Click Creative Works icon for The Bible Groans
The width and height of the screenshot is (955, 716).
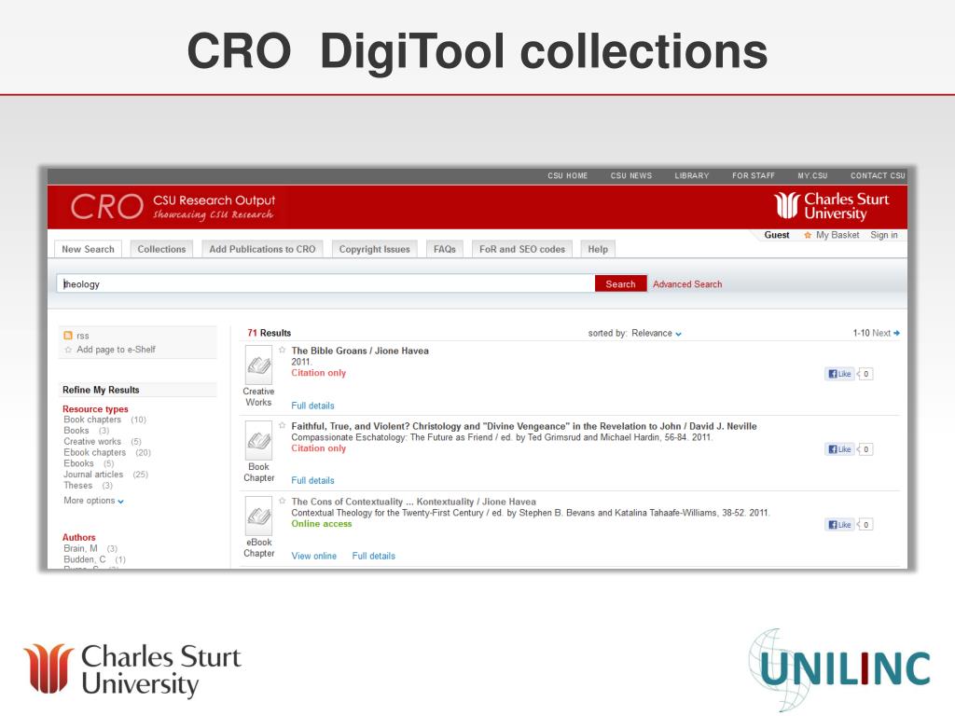point(259,365)
